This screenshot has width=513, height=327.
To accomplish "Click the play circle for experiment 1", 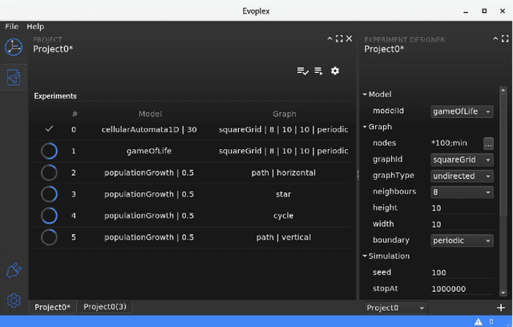I will pyautogui.click(x=49, y=151).
